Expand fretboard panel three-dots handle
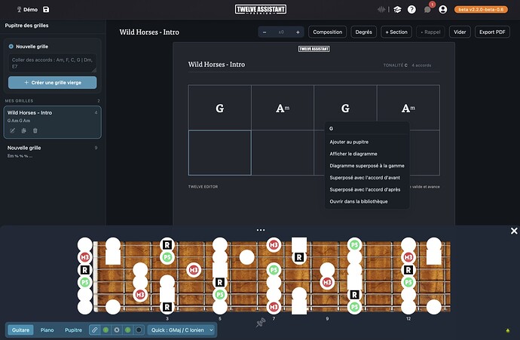Screen dimensions: 520x340 (x=261, y=230)
